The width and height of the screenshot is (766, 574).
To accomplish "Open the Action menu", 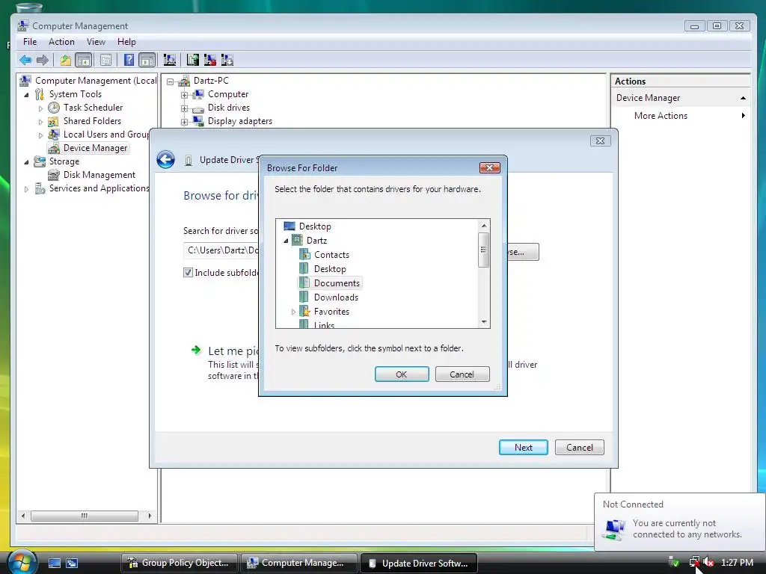I will [61, 42].
